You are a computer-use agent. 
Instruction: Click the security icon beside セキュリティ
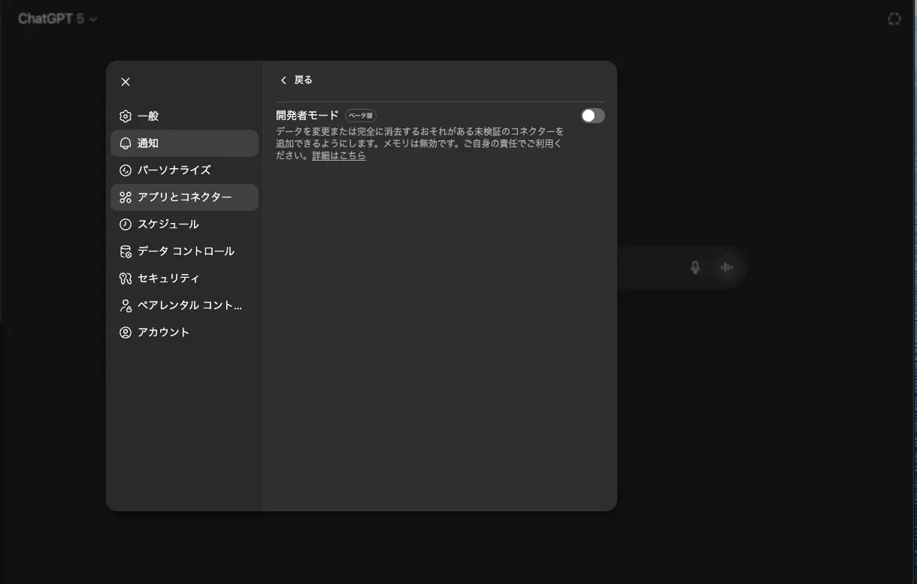click(x=126, y=278)
